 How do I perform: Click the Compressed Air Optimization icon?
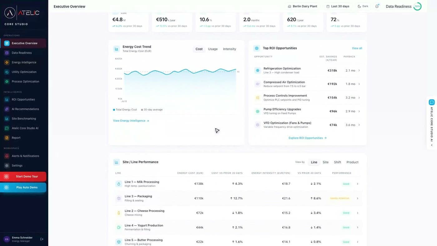click(258, 84)
